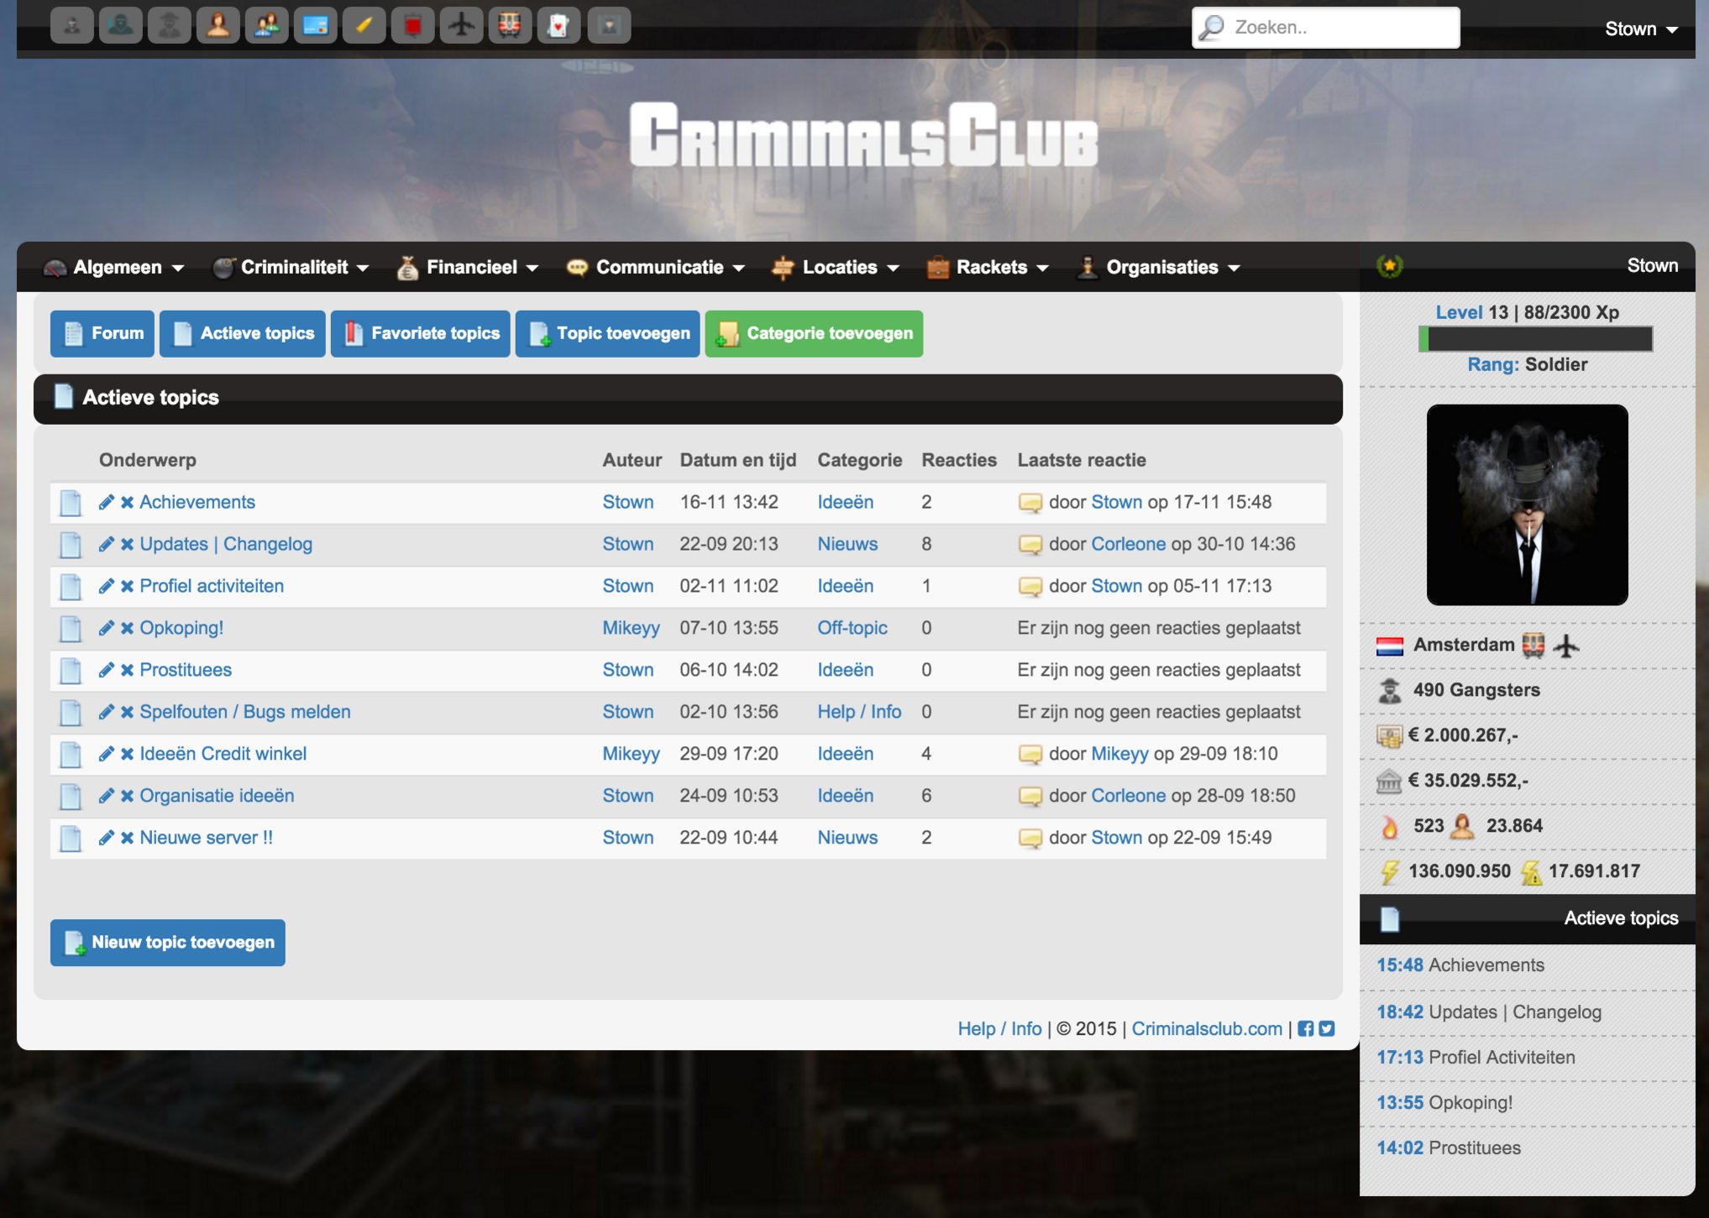Click the Nieuw topic toevoegen icon button
The width and height of the screenshot is (1709, 1218).
[76, 941]
